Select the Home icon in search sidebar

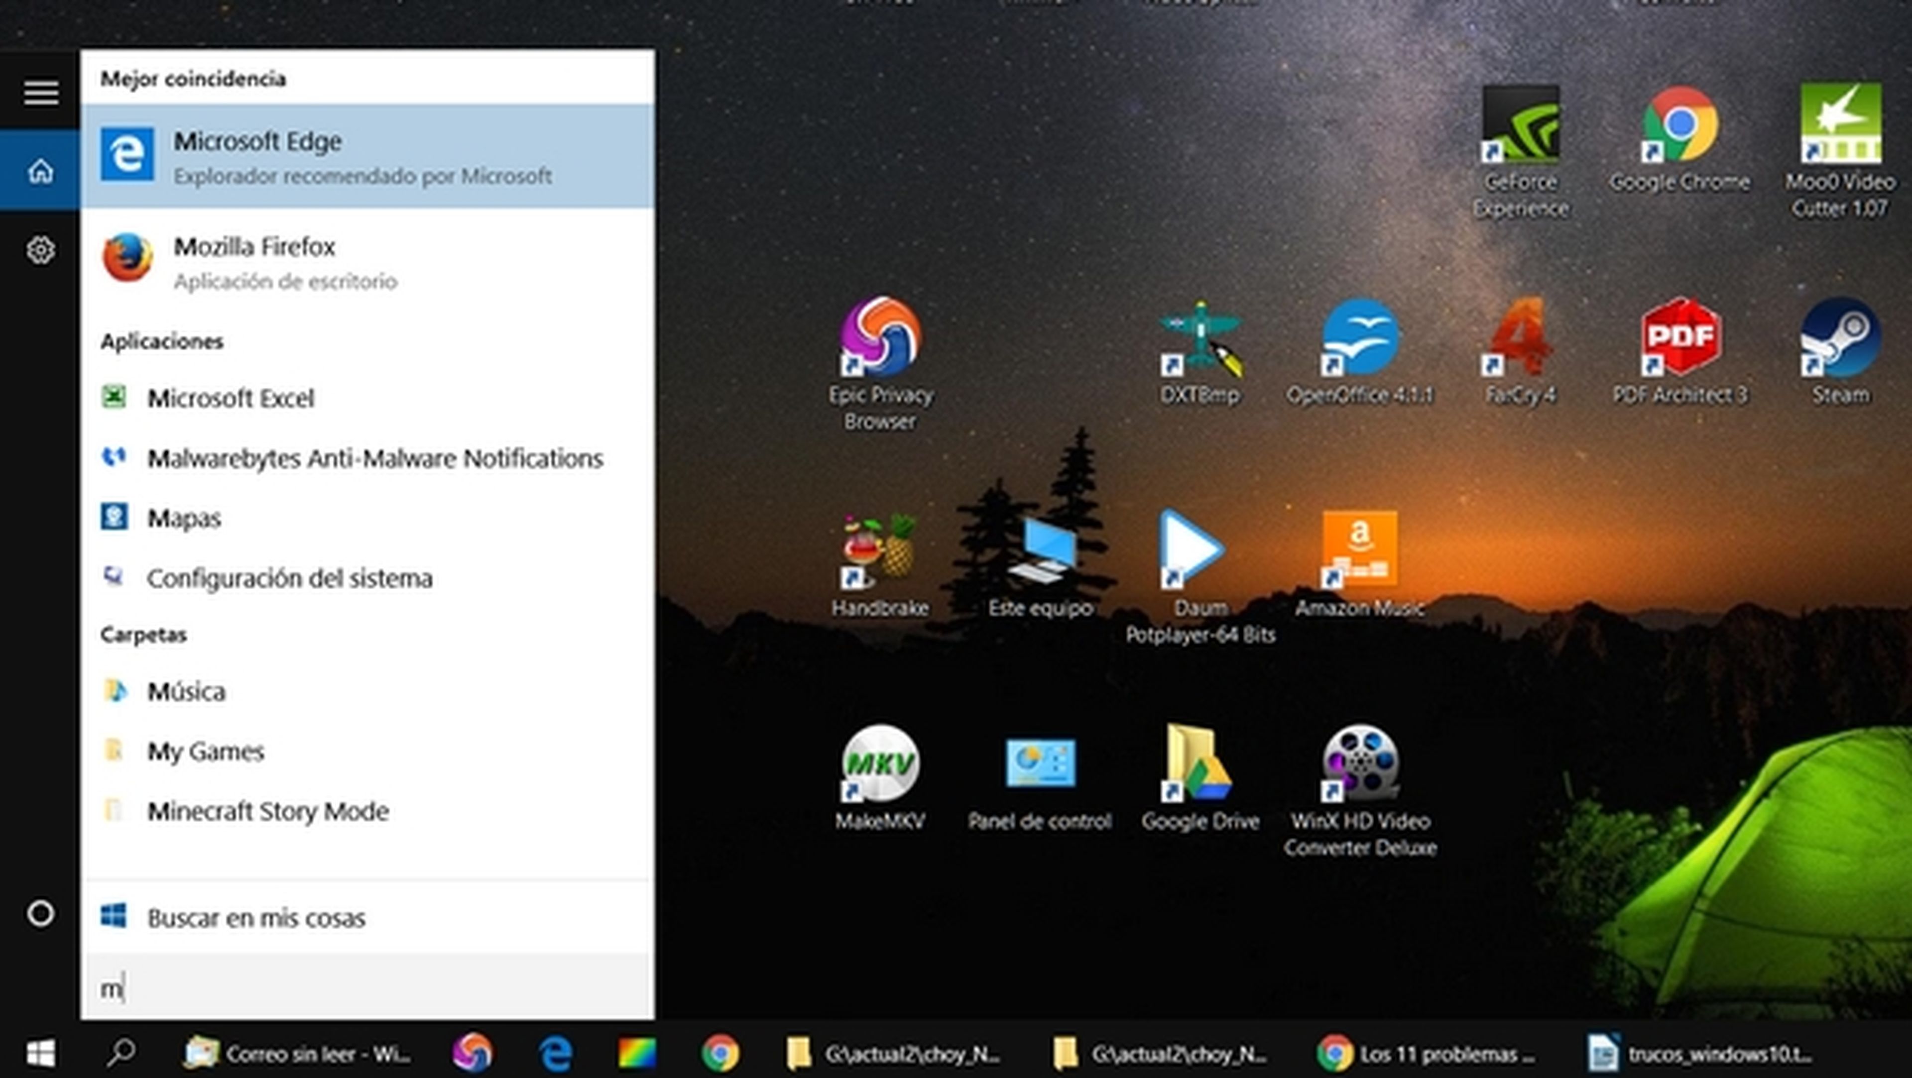[41, 171]
